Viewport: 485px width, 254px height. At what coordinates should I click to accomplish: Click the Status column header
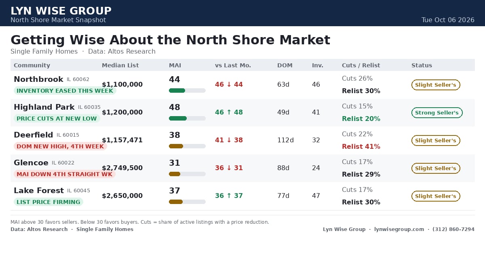pyautogui.click(x=422, y=65)
